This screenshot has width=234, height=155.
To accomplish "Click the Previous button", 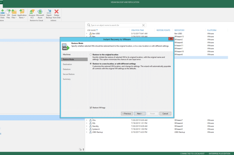I will click(127, 114).
